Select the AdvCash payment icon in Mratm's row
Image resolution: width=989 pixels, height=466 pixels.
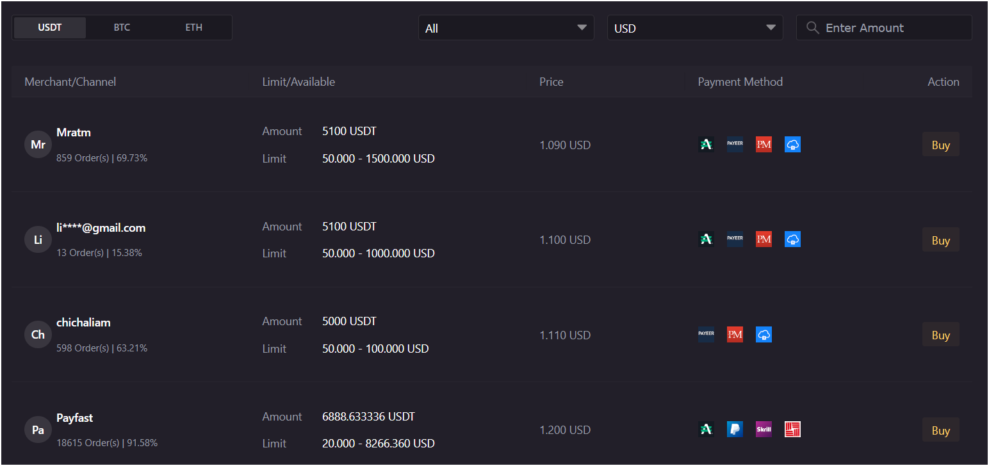tap(706, 144)
